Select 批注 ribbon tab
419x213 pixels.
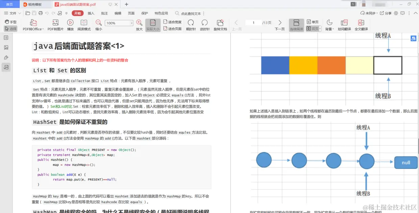(x=104, y=13)
